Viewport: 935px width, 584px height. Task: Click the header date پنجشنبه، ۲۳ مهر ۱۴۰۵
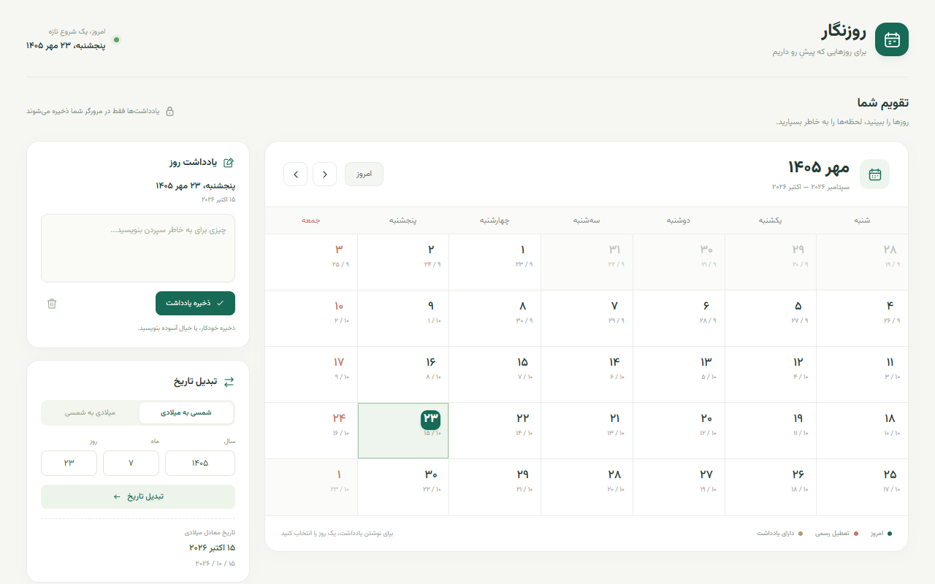click(x=66, y=45)
